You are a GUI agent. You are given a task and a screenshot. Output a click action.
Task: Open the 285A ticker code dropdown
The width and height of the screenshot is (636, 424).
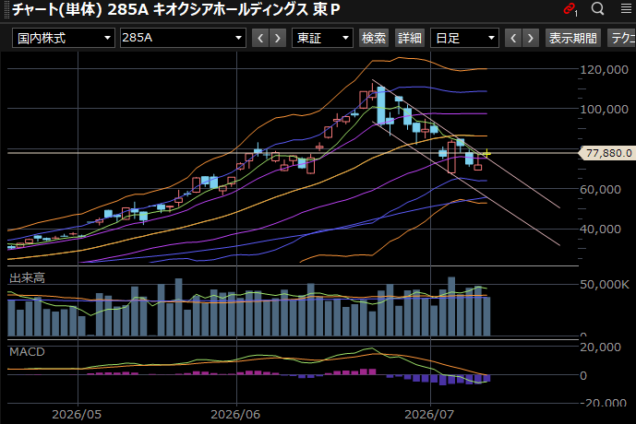pos(183,38)
